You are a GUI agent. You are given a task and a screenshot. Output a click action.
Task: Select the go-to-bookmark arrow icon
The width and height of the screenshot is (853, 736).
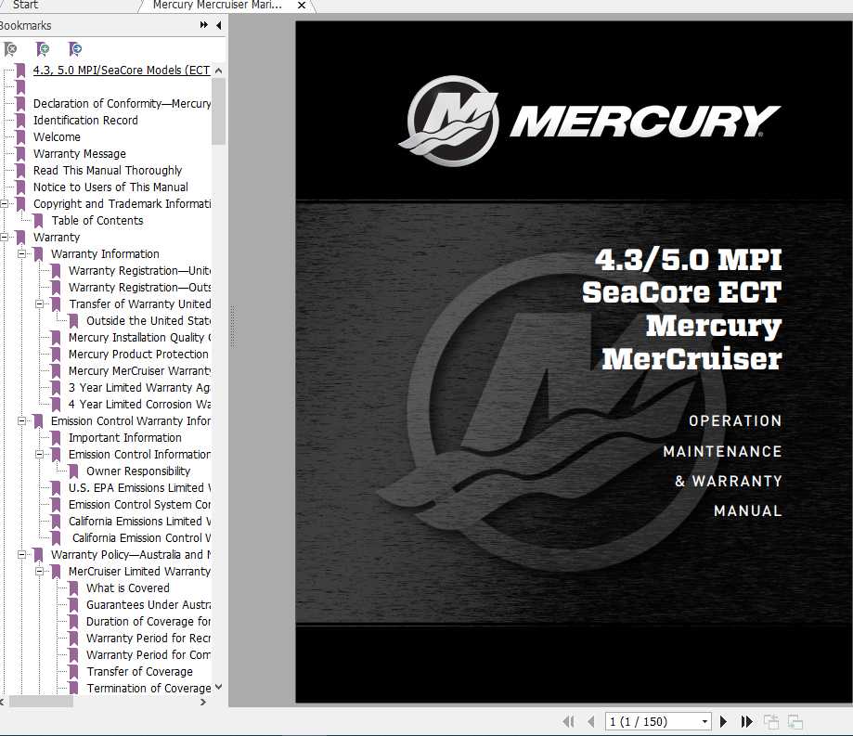click(75, 49)
